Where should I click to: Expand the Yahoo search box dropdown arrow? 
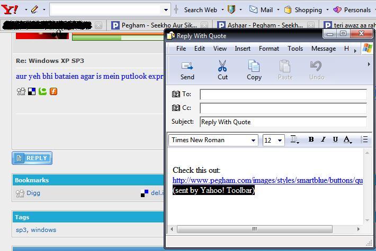point(166,10)
